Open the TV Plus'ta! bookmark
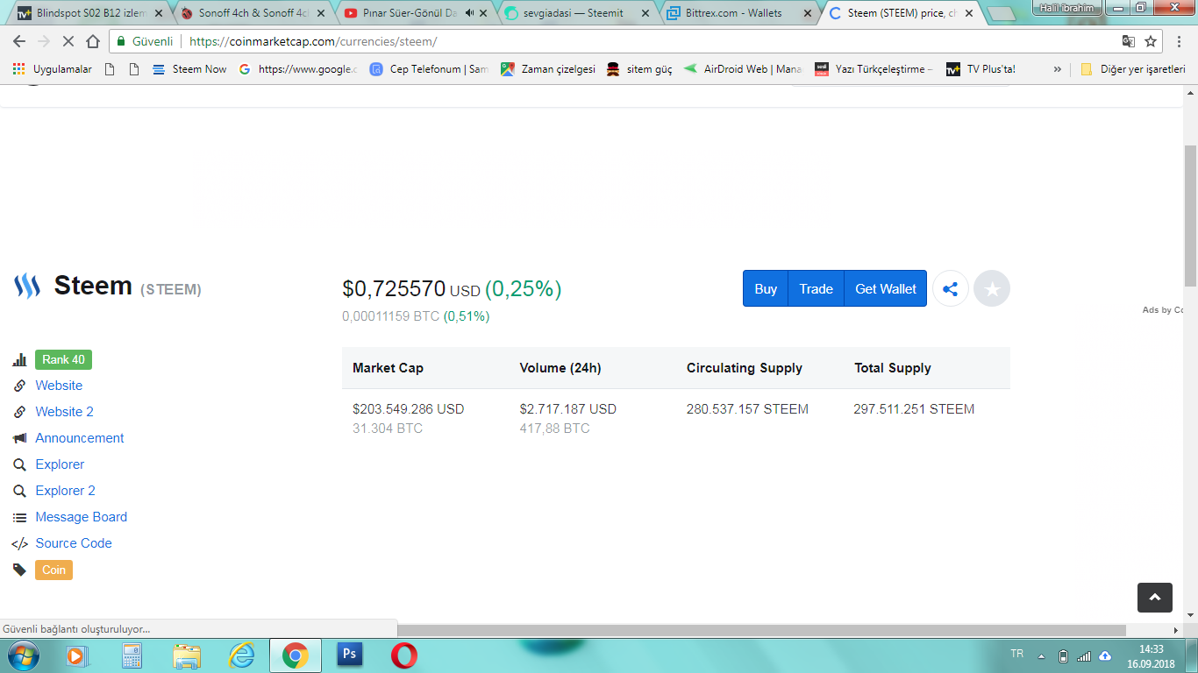This screenshot has width=1198, height=673. (981, 69)
